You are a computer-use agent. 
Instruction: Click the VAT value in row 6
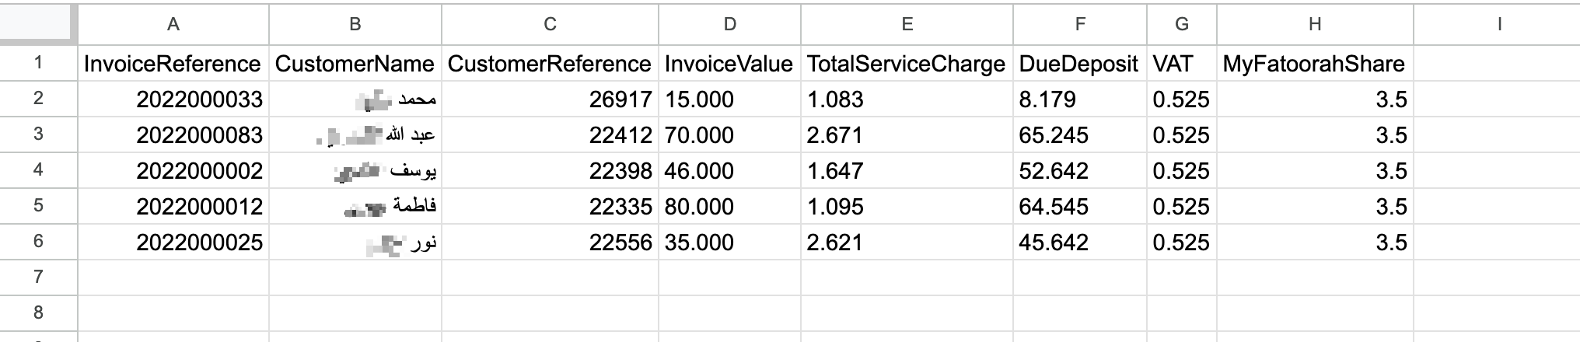point(1182,242)
